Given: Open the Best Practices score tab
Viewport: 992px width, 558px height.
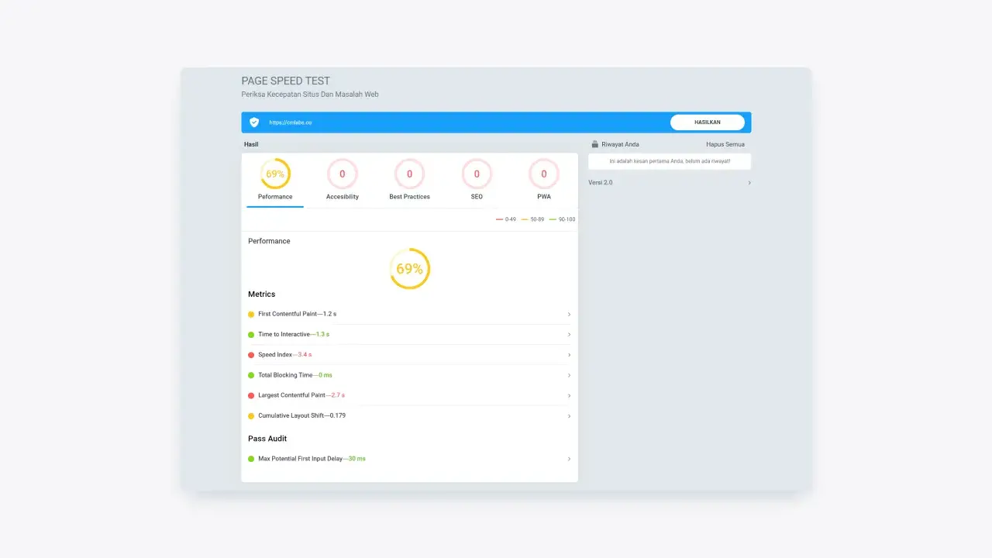Looking at the screenshot, I should (409, 174).
